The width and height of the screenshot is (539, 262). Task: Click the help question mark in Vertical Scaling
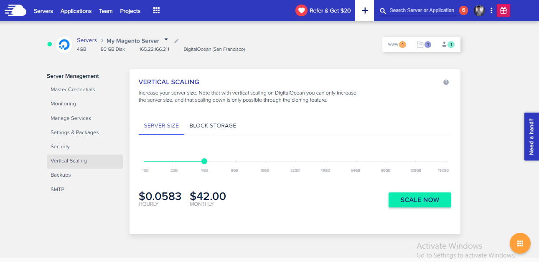[446, 82]
